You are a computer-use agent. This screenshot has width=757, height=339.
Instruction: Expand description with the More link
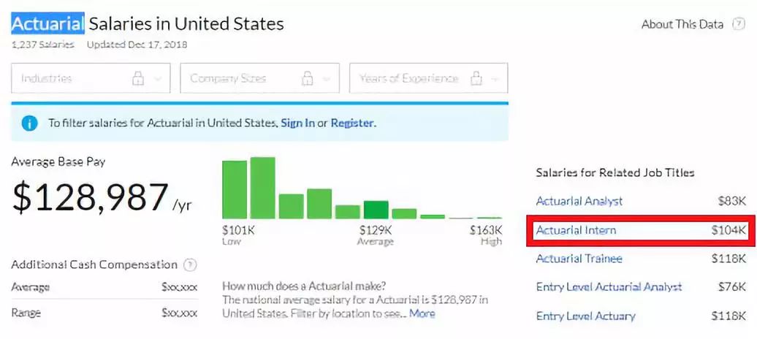422,313
